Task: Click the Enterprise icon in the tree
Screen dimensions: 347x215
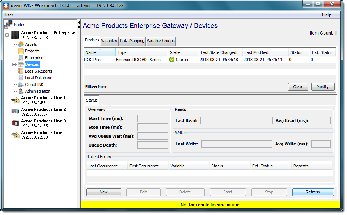Action: [20, 58]
